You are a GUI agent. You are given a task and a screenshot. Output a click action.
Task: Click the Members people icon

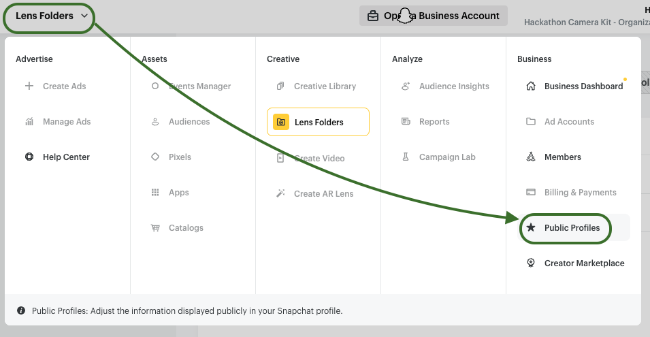(x=531, y=157)
